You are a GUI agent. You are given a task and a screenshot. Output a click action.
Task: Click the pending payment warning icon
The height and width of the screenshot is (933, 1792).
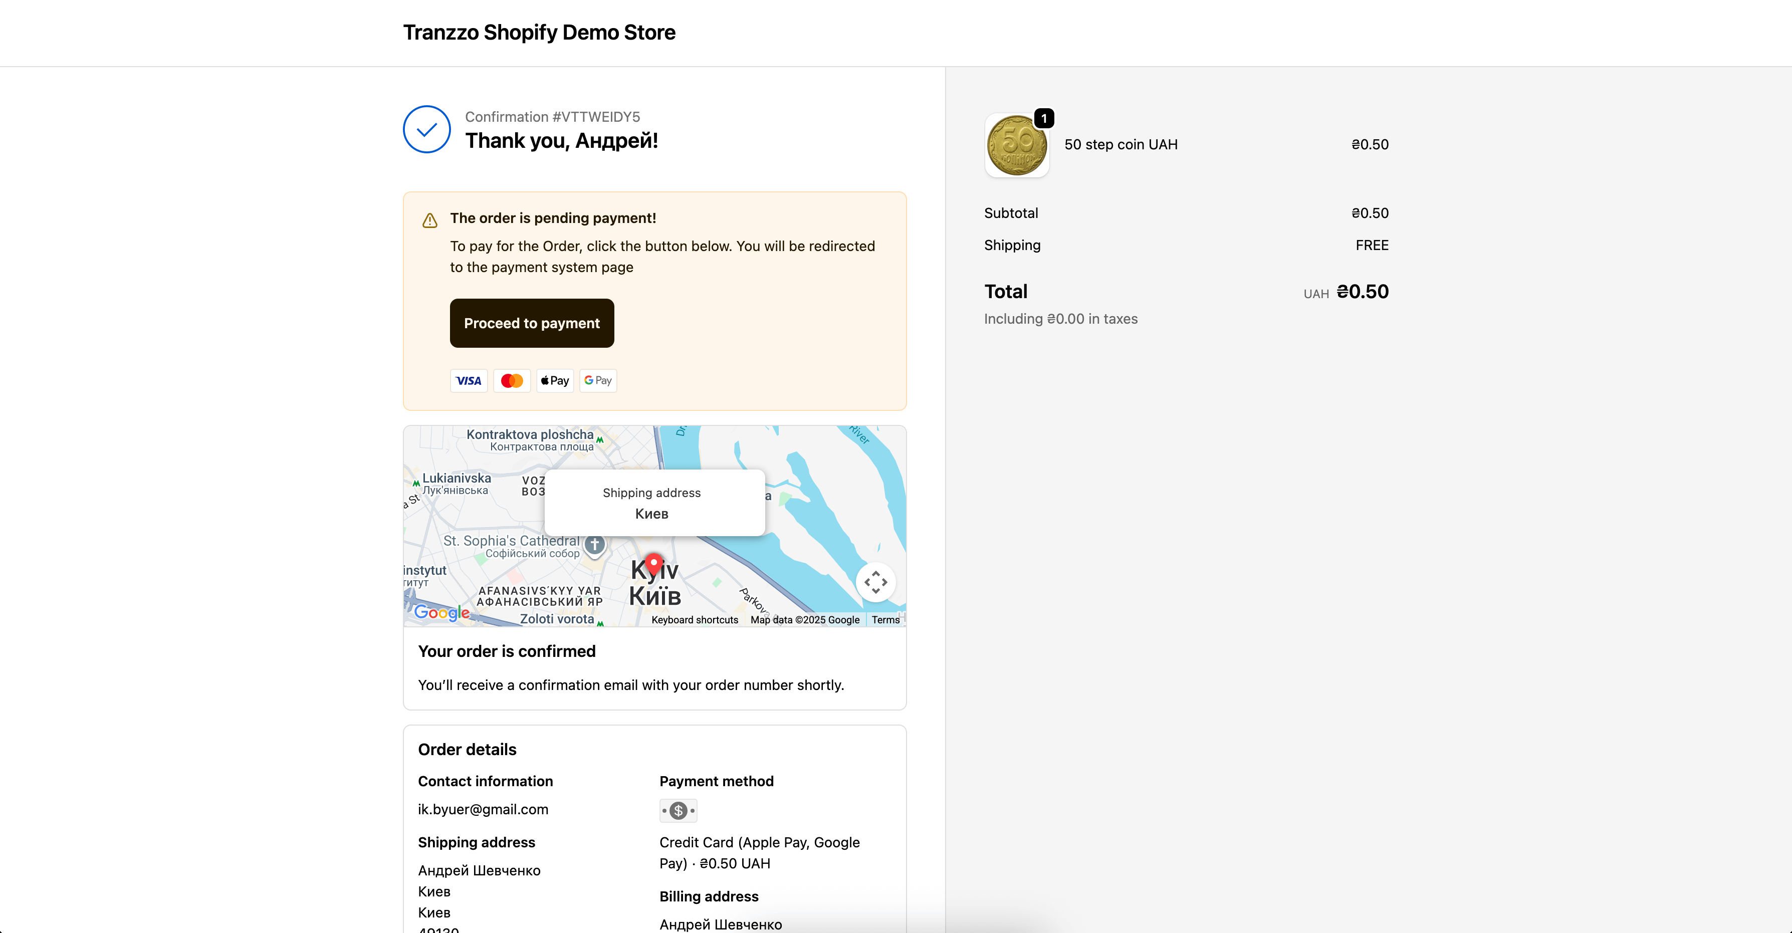[430, 220]
